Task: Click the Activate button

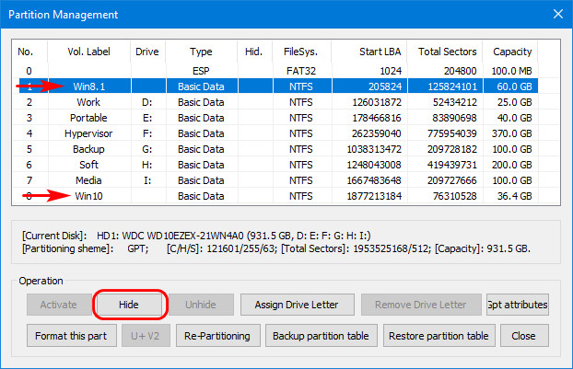Action: [58, 305]
